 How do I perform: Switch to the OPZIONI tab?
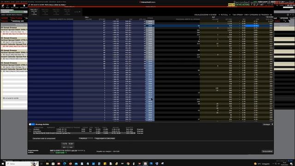tap(284, 18)
